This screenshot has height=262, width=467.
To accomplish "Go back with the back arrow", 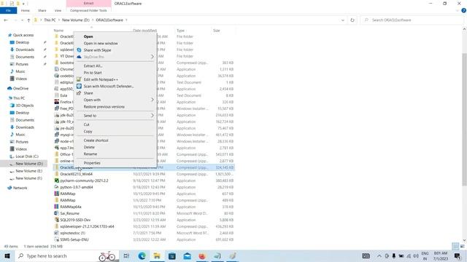I will [6, 20].
